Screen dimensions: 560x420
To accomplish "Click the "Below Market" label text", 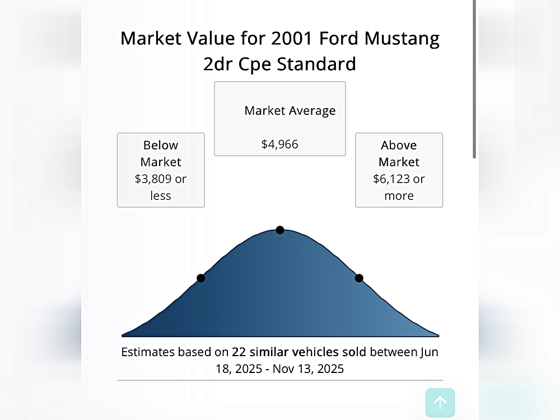I will pos(161,153).
